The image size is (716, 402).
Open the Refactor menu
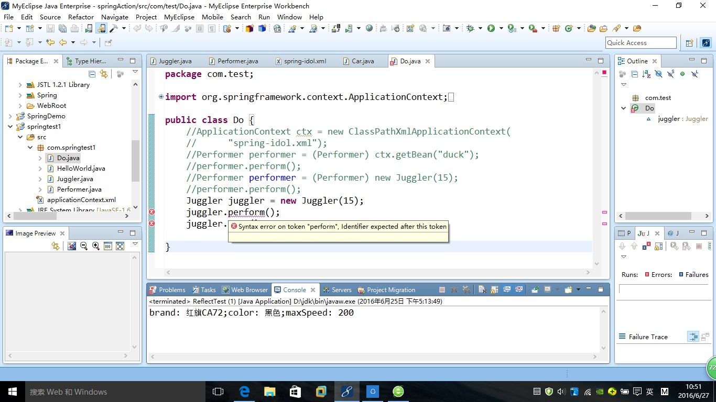81,17
